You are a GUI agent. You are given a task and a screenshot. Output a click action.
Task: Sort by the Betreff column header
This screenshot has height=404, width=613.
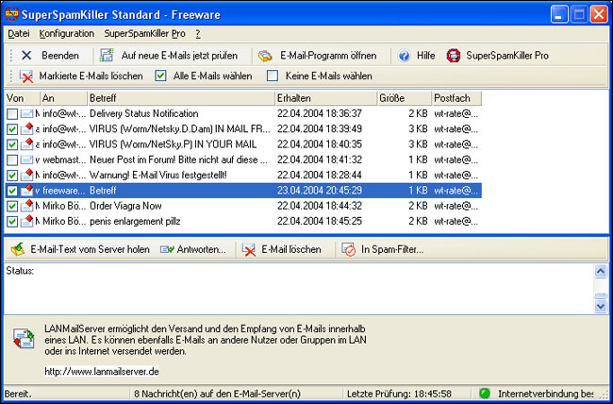click(181, 98)
